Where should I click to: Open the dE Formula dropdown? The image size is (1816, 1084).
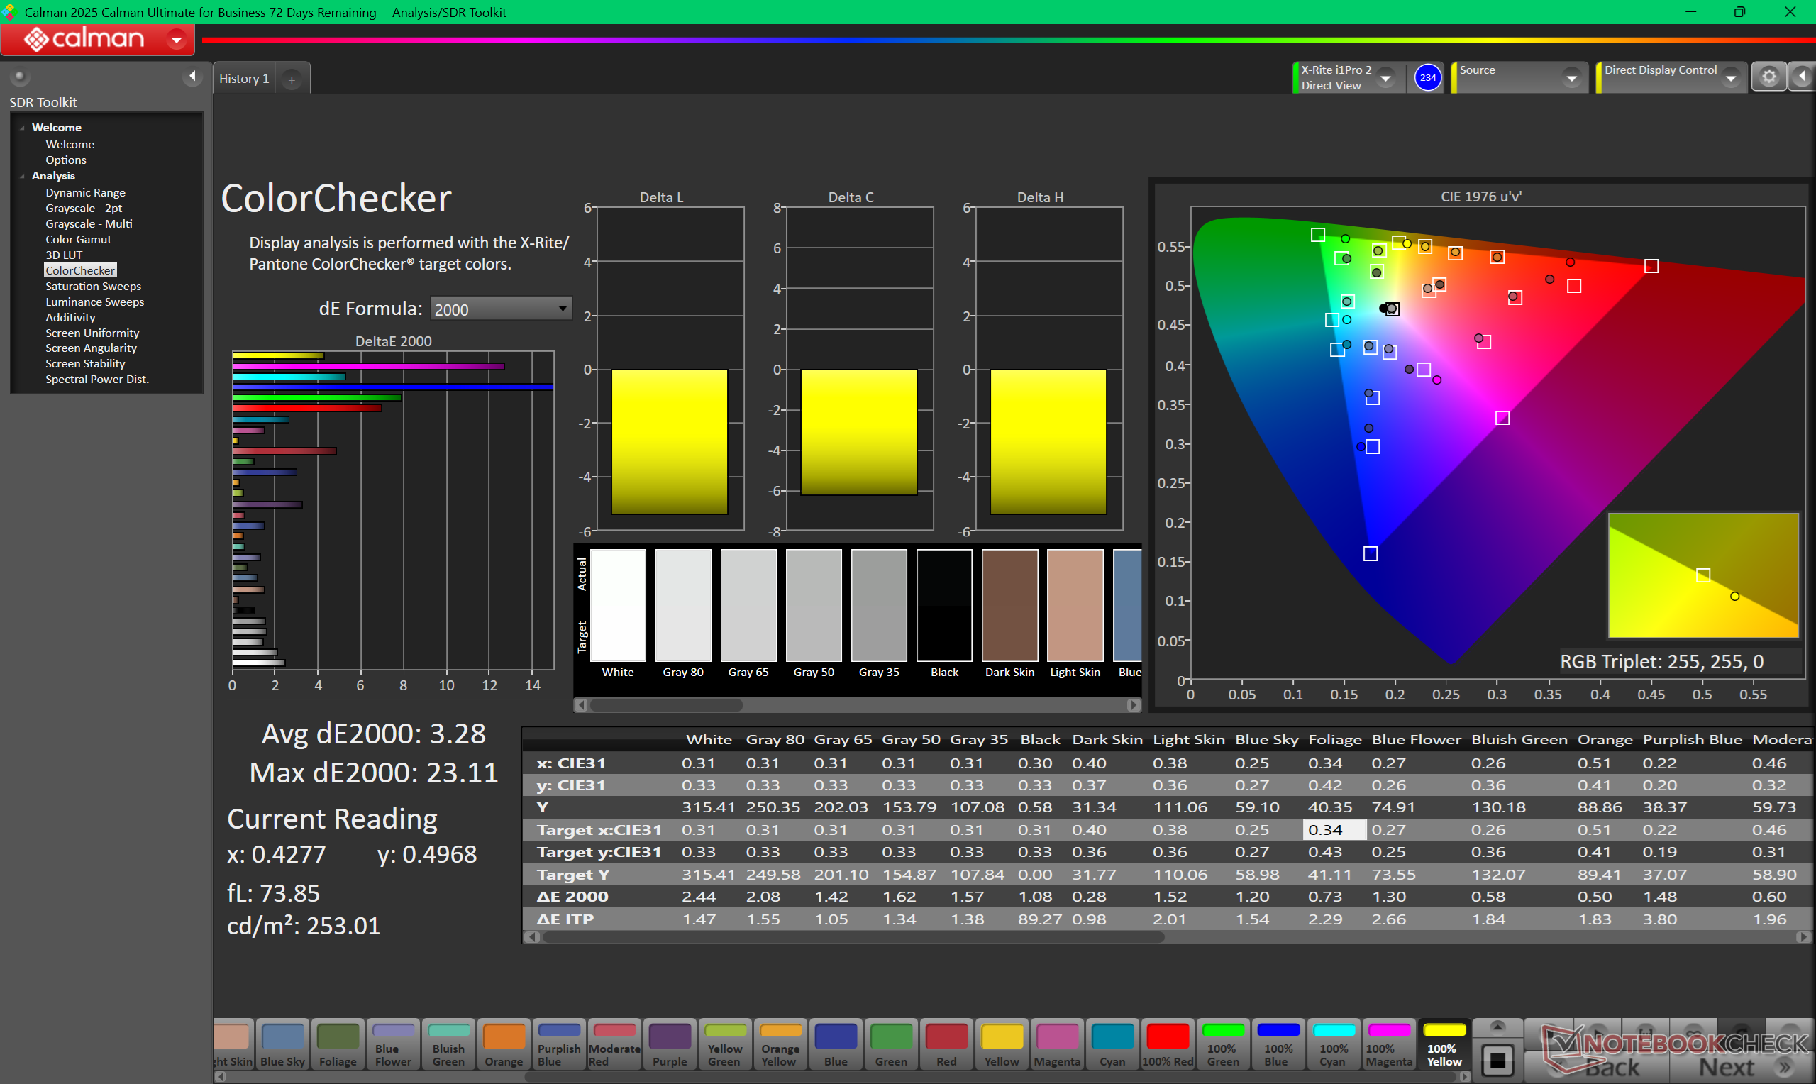click(500, 309)
